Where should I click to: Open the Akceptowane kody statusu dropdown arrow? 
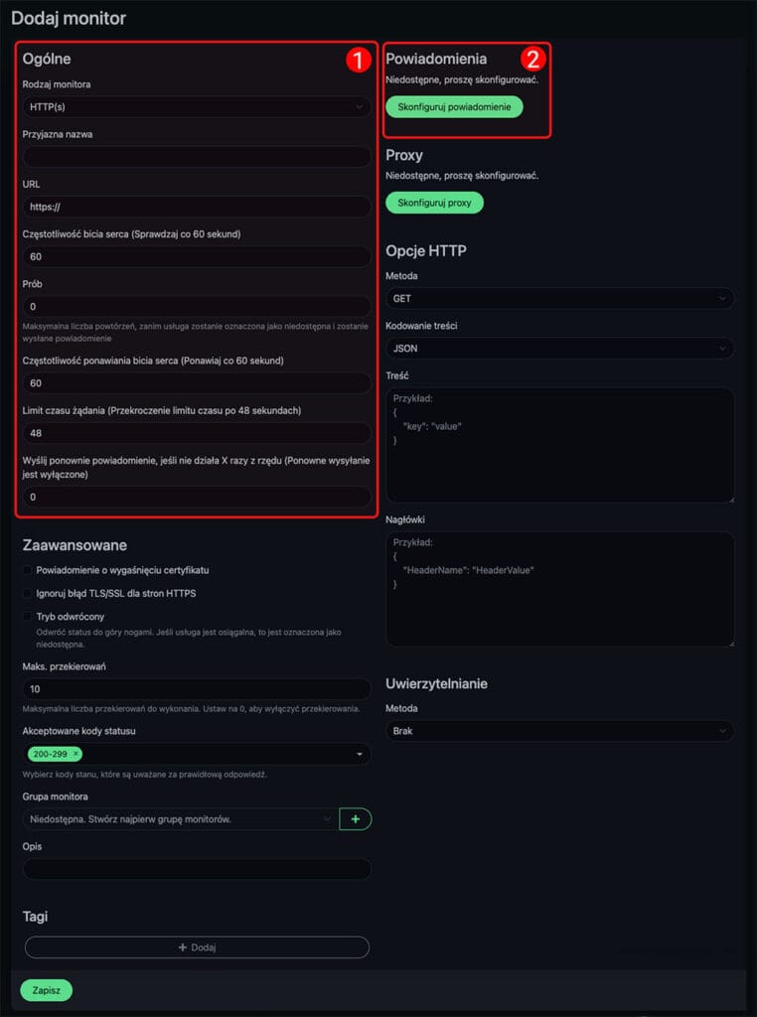[359, 755]
